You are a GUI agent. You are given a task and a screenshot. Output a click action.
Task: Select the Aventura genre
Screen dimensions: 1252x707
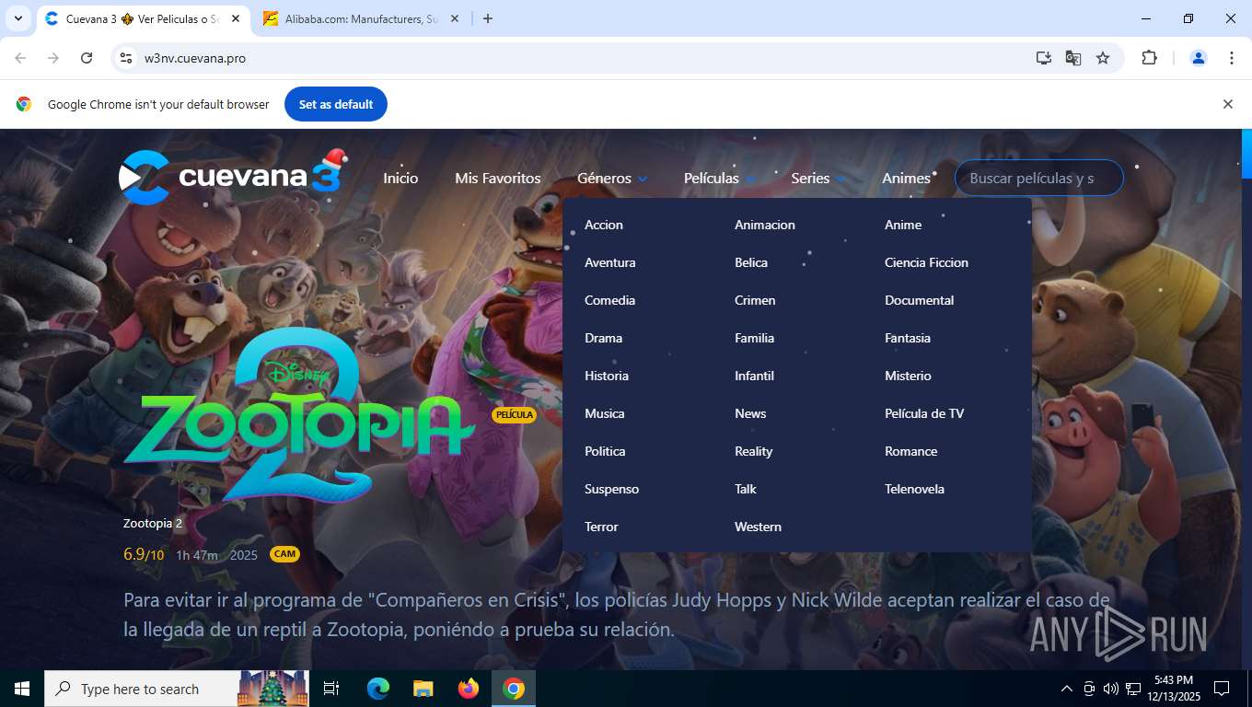(610, 262)
